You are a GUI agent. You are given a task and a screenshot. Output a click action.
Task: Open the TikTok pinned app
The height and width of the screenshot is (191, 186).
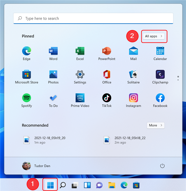[107, 100]
